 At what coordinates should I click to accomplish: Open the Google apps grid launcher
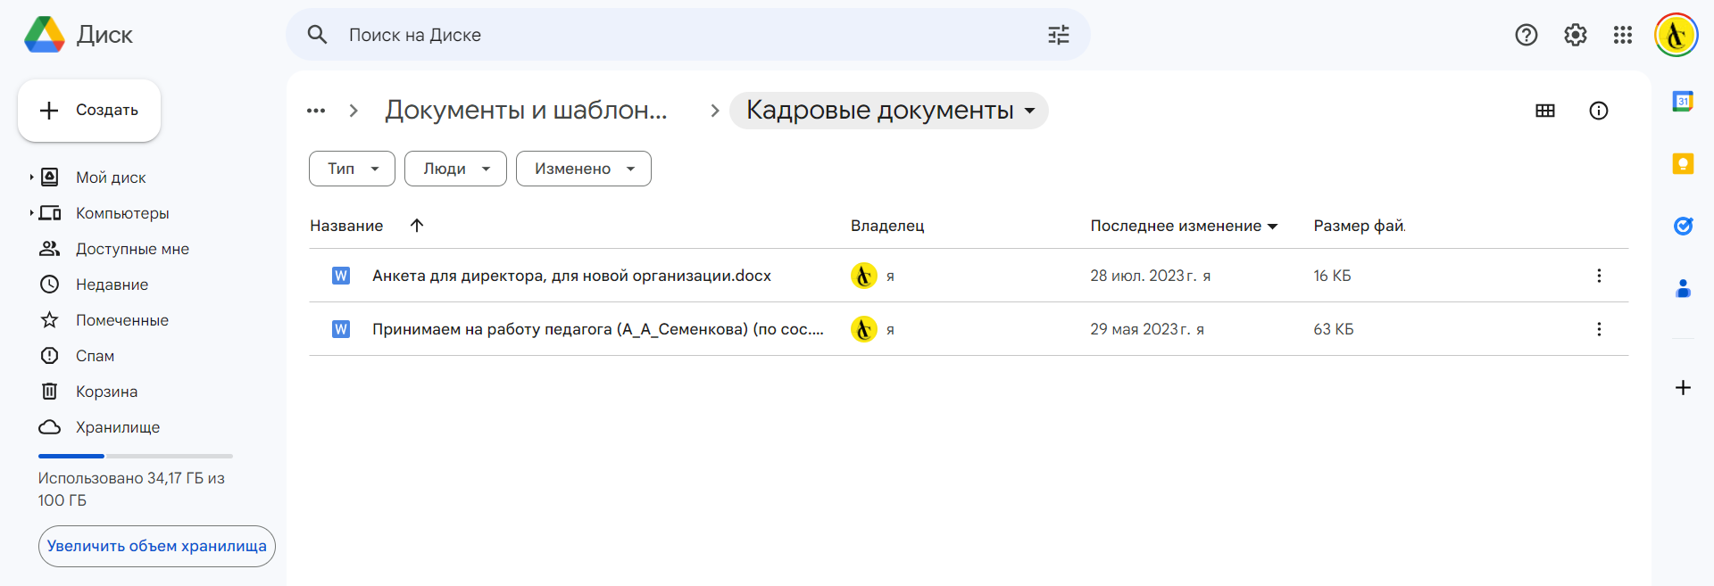point(1623,35)
